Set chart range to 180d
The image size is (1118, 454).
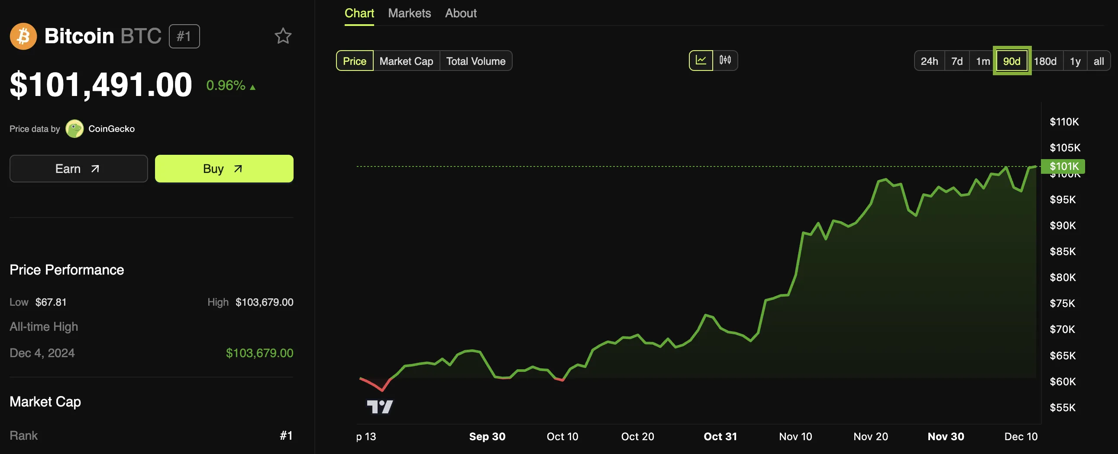point(1045,61)
